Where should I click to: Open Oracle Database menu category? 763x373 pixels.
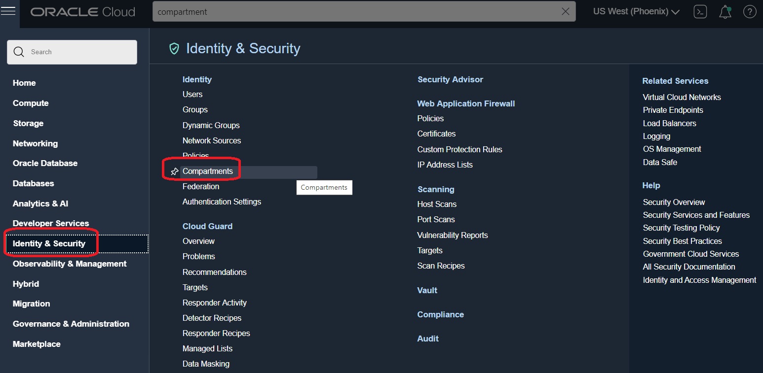[45, 163]
